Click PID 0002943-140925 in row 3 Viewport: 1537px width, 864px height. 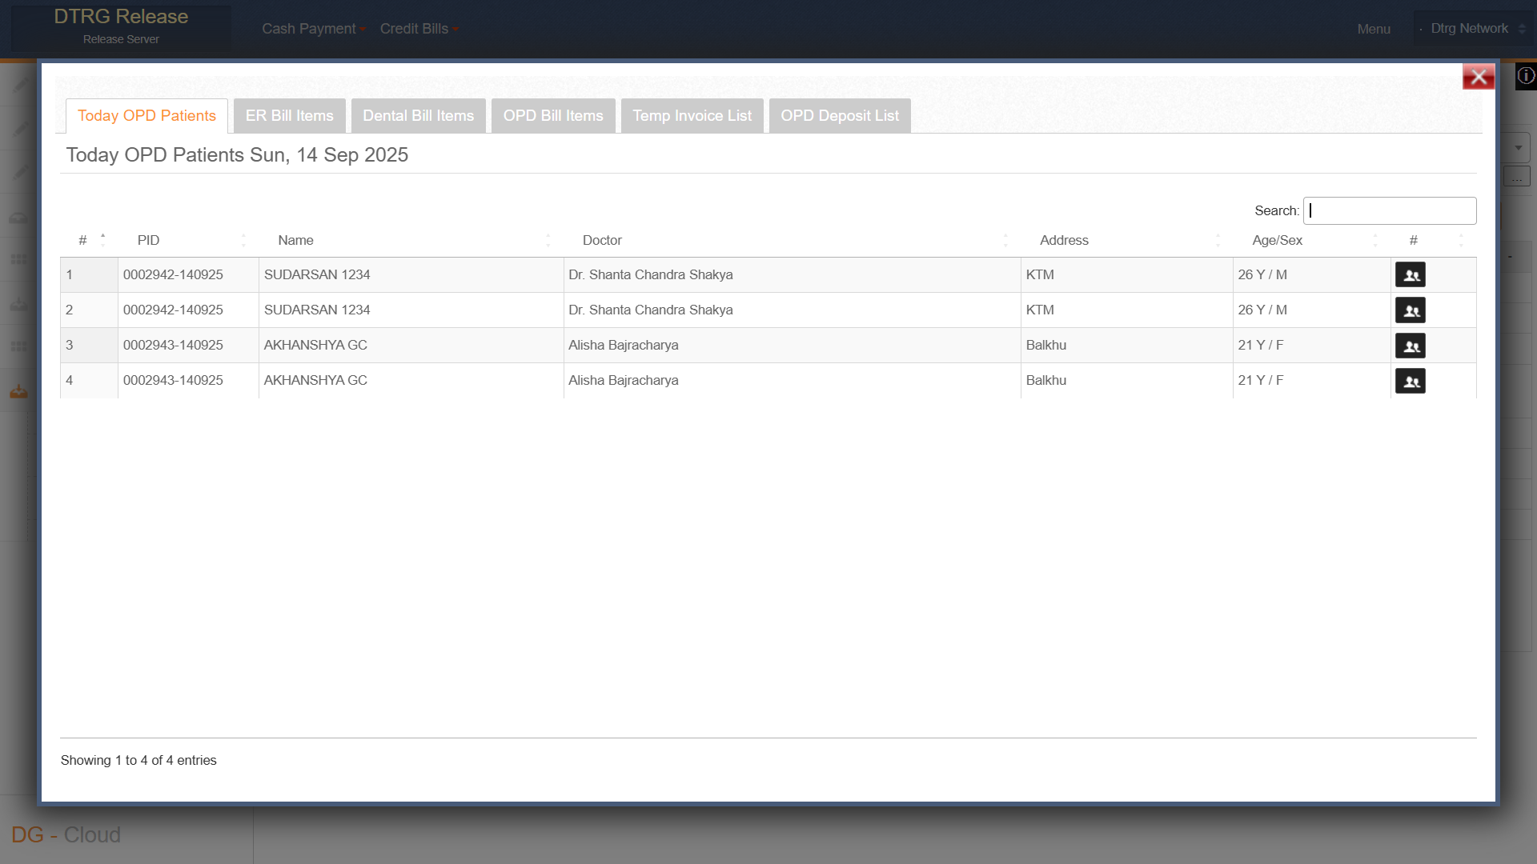click(173, 345)
